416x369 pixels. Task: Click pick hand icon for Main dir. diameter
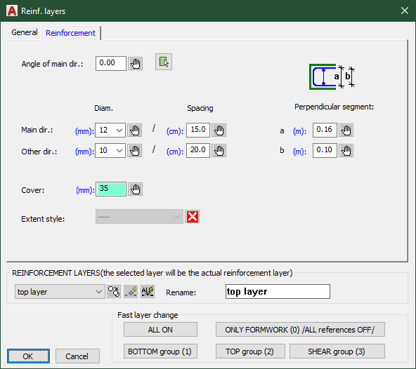(x=134, y=130)
